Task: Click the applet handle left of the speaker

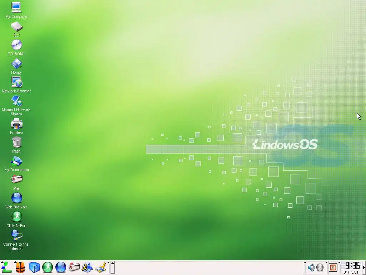Action: pyautogui.click(x=305, y=267)
